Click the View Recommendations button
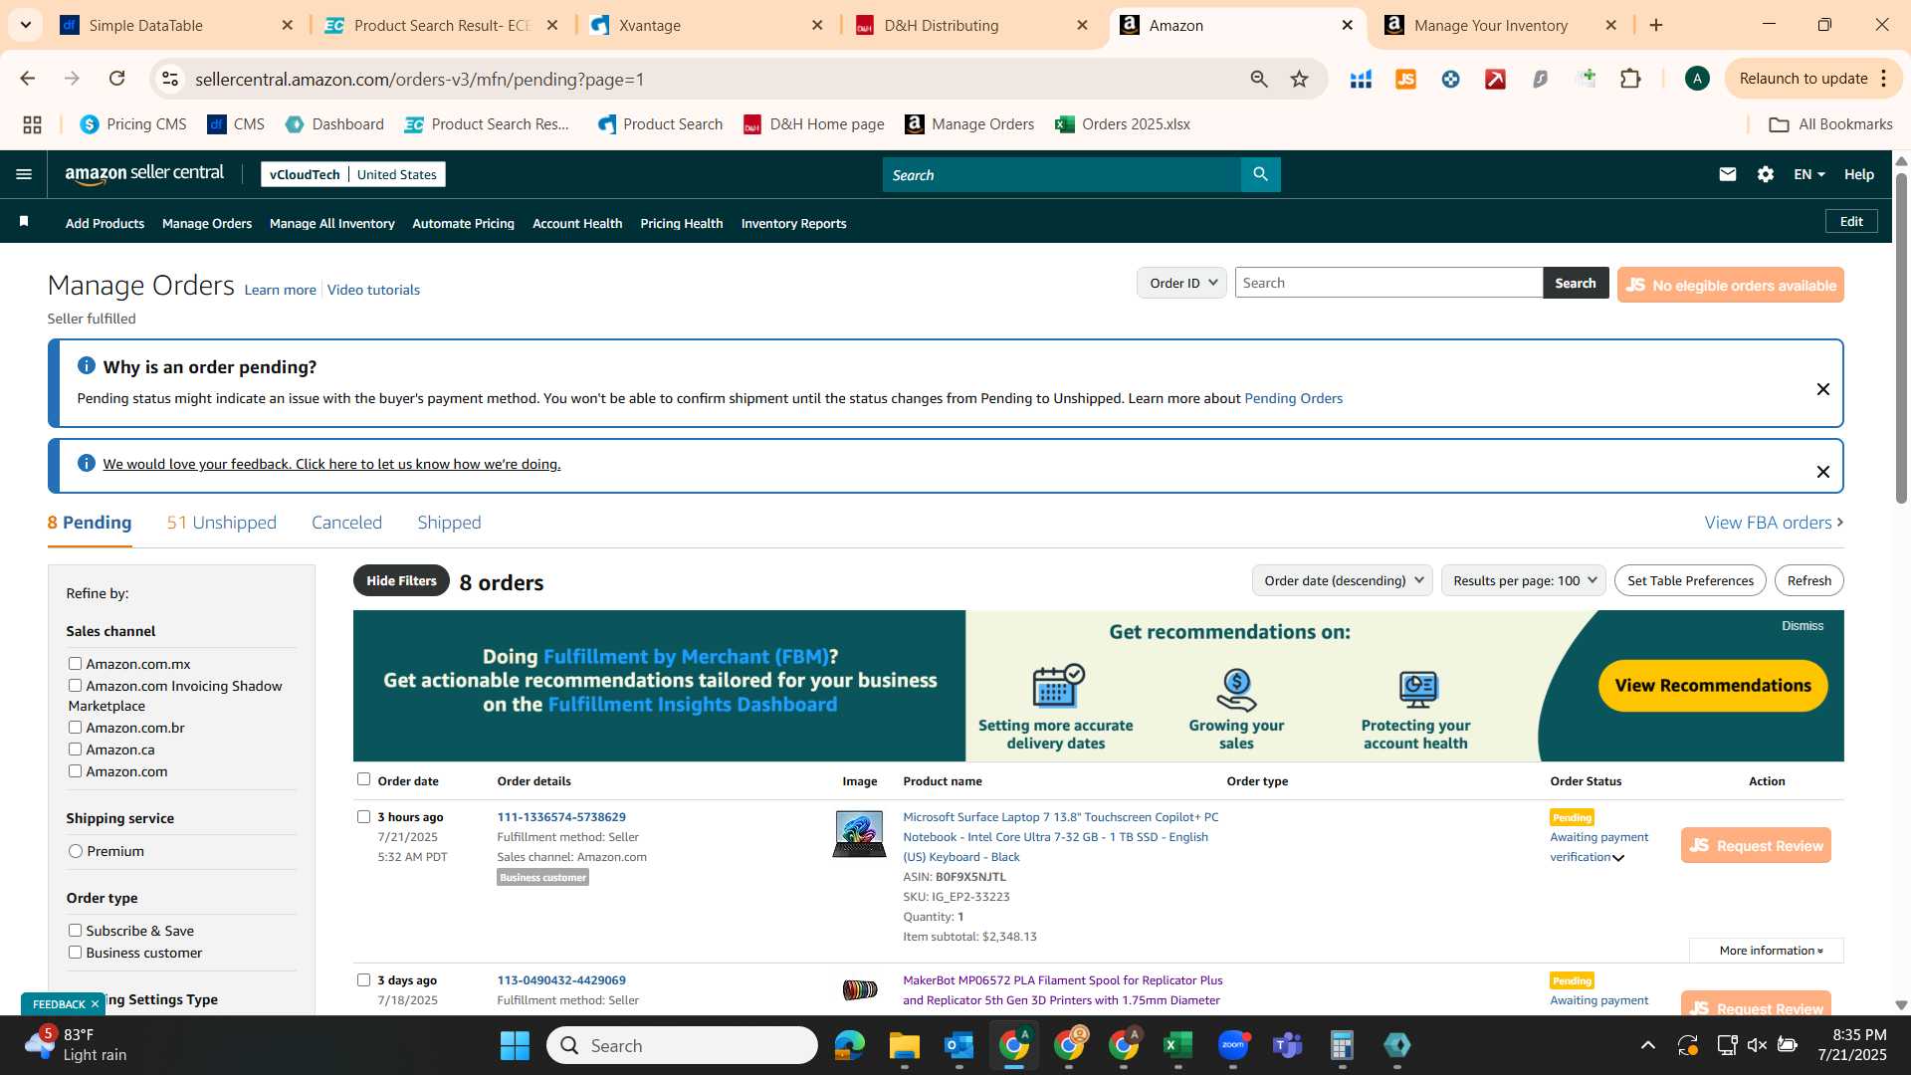Viewport: 1911px width, 1075px height. tap(1712, 685)
